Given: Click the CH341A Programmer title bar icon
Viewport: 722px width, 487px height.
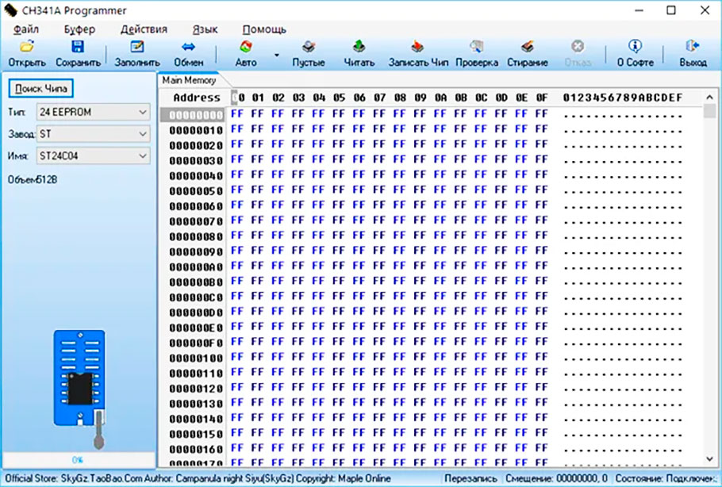Looking at the screenshot, I should tap(10, 10).
